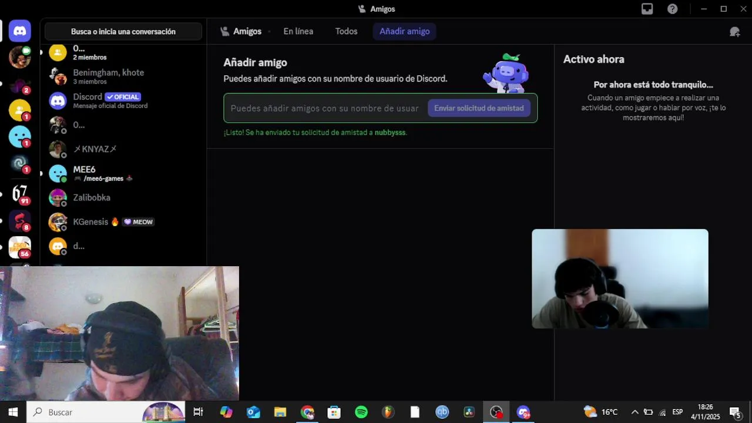Open the blue smiley face server icon in sidebar
Screen dimensions: 752x423
point(20,137)
